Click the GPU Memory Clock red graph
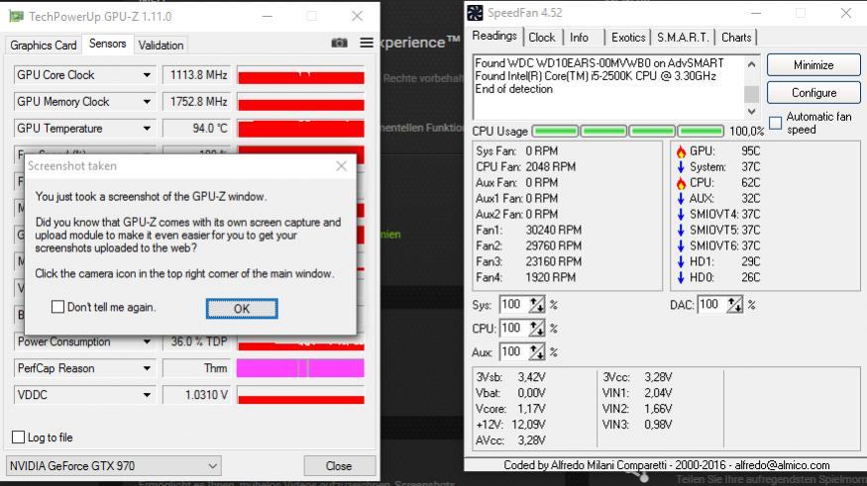The height and width of the screenshot is (486, 867). coord(301,102)
